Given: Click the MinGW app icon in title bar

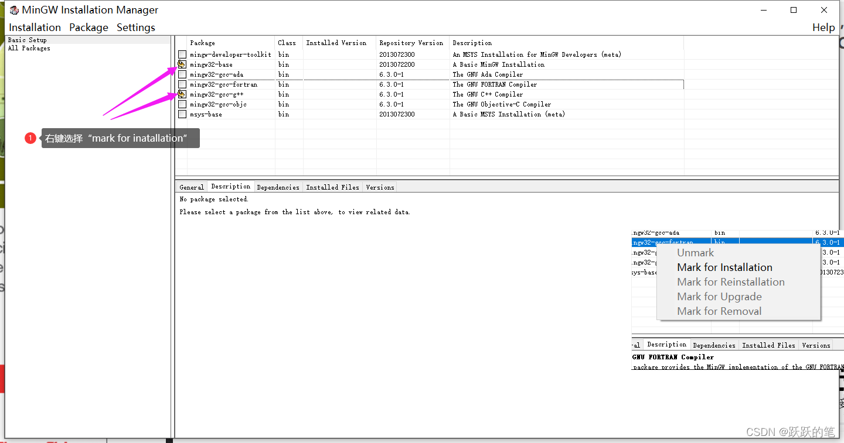Looking at the screenshot, I should click(x=14, y=10).
